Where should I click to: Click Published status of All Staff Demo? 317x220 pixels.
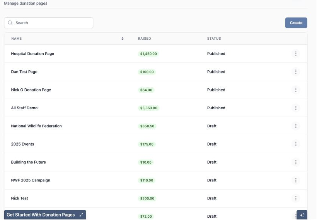216,108
